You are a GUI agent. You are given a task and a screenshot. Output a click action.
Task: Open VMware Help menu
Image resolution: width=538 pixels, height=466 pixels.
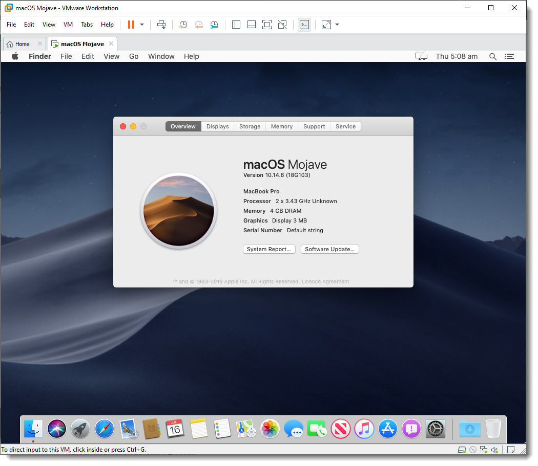pos(107,25)
